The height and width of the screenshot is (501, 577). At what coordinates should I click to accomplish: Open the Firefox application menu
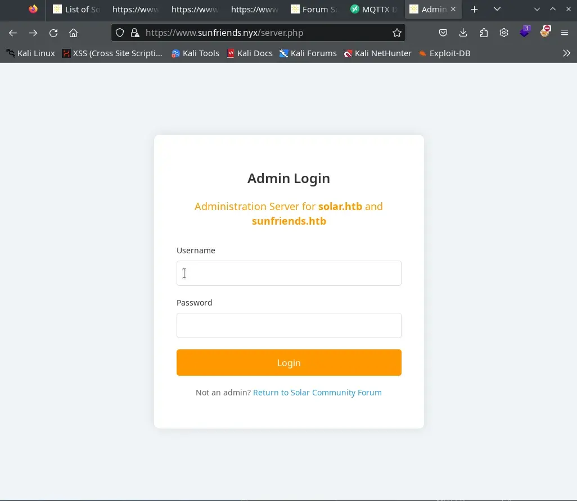coord(565,33)
